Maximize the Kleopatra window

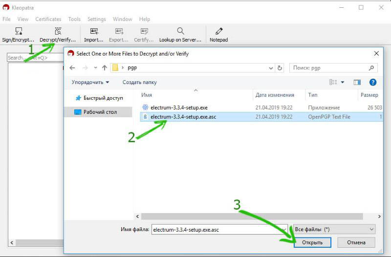click(x=361, y=8)
